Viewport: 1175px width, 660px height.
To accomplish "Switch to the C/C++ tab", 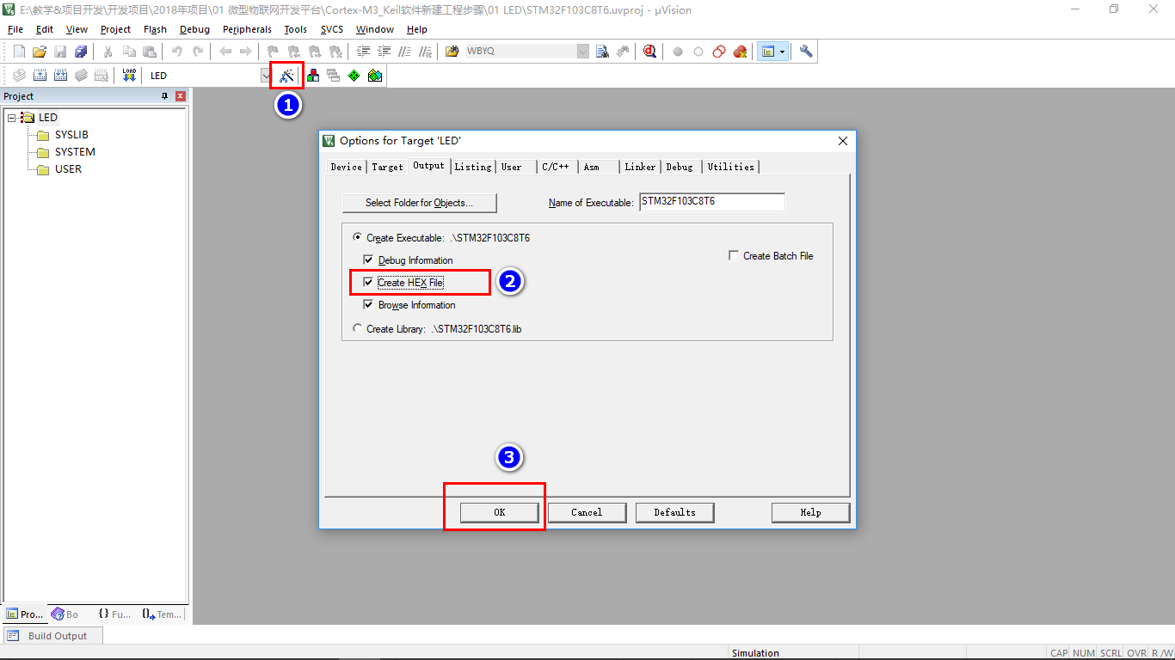I will pos(556,167).
